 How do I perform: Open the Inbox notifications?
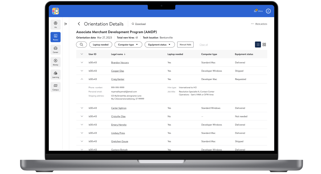(258, 11)
